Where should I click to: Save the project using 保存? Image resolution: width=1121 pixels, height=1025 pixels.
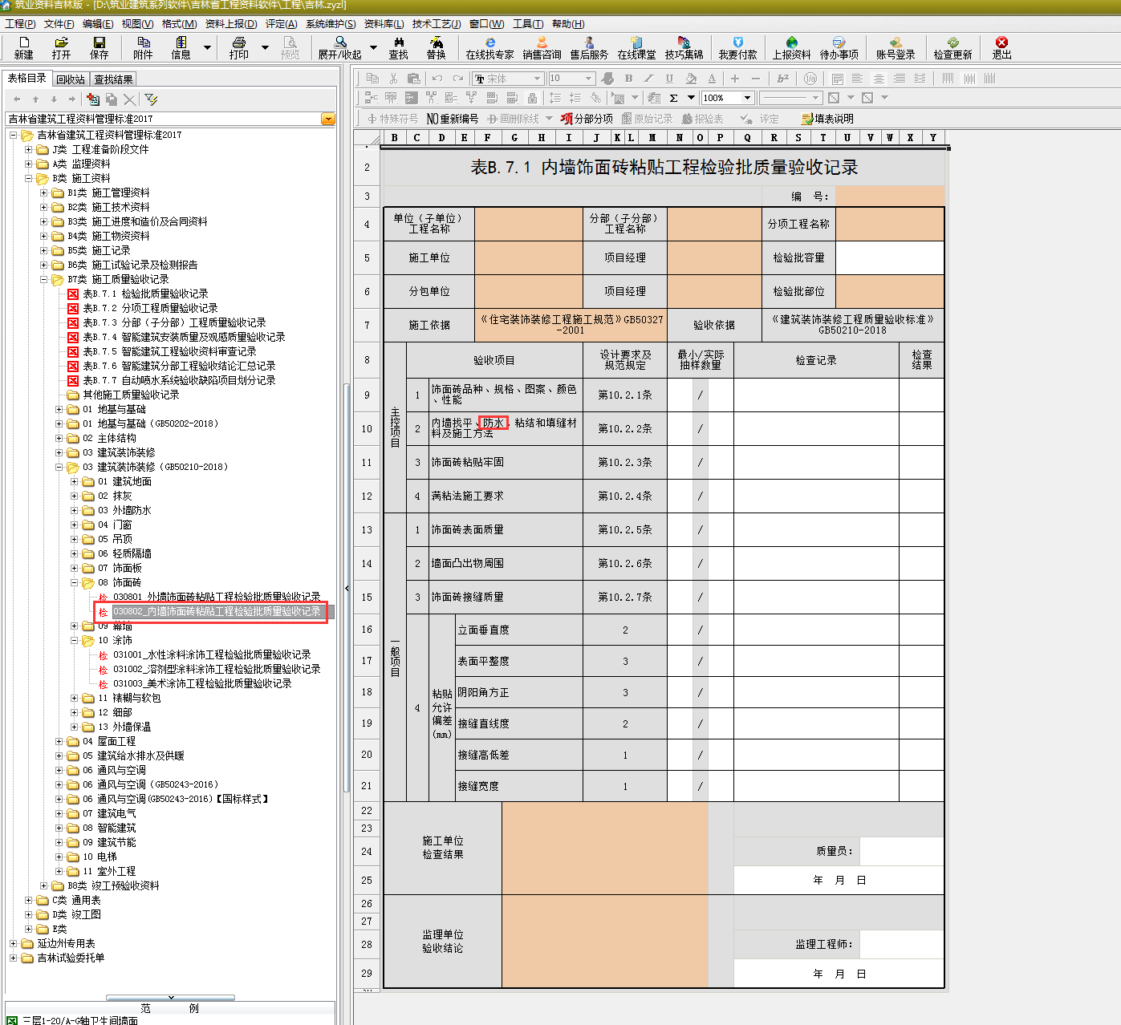coord(99,47)
